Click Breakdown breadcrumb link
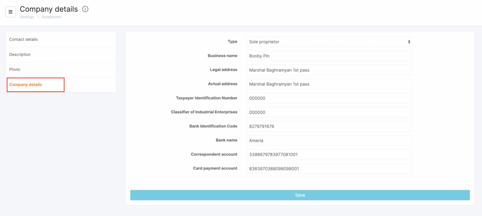 [x=51, y=17]
